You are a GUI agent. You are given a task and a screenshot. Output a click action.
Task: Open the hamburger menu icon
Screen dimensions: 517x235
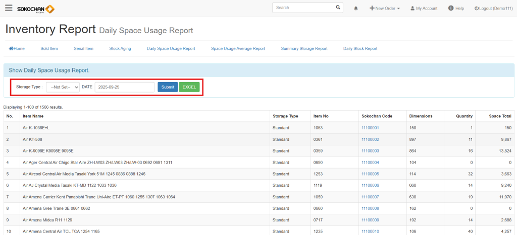pyautogui.click(x=8, y=8)
